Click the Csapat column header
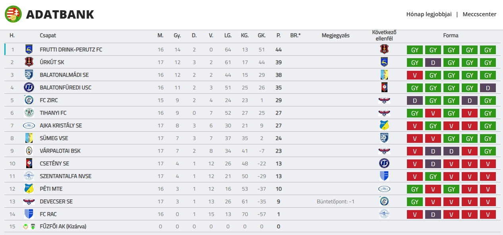The image size is (503, 235). [x=48, y=35]
